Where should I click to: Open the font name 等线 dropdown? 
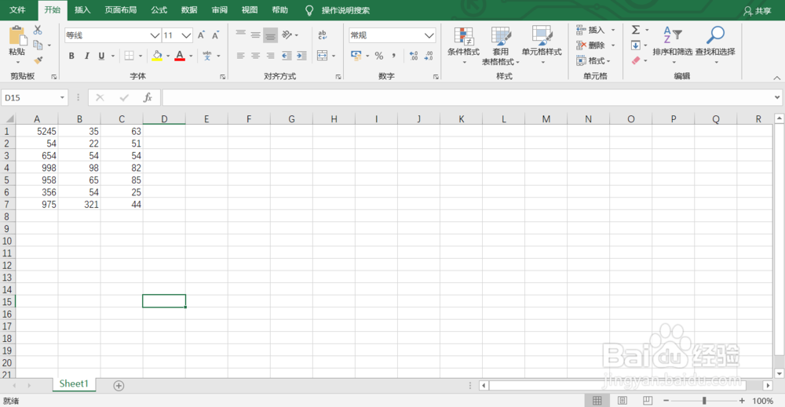[x=155, y=35]
